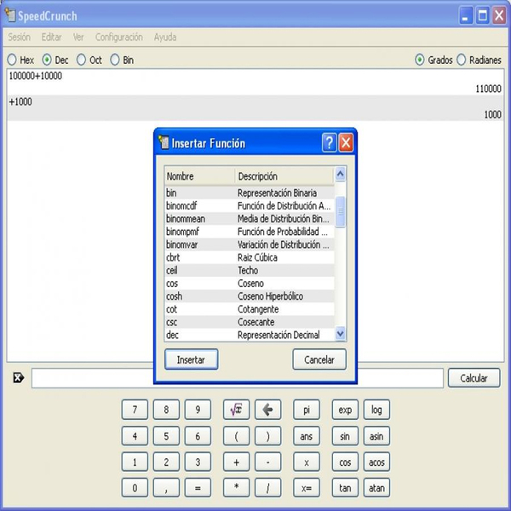Screen dimensions: 511x511
Task: Click the tan keypad button
Action: tap(345, 487)
